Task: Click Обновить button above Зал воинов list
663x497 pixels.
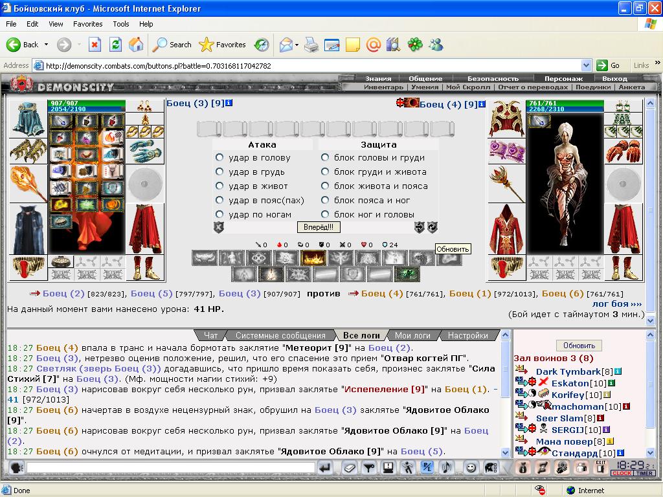Action: point(579,346)
